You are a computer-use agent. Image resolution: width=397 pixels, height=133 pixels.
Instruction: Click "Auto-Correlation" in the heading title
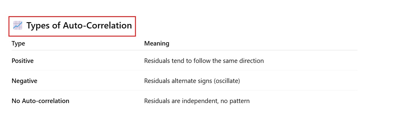(x=97, y=26)
